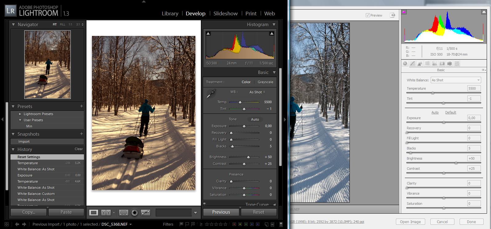The height and width of the screenshot is (229, 491).
Task: Toggle highlight clipping warning in Lightroom histogram
Action: 272,33
